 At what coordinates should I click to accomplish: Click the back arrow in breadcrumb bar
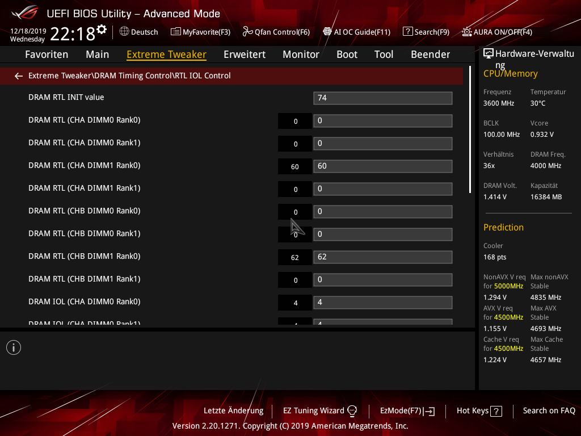(19, 76)
